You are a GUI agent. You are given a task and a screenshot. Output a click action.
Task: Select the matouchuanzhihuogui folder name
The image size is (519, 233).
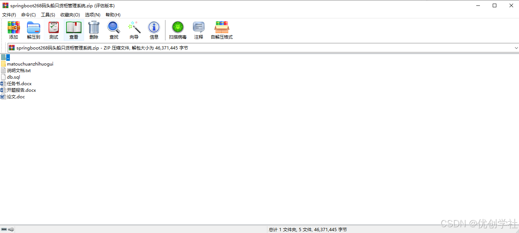[30, 64]
